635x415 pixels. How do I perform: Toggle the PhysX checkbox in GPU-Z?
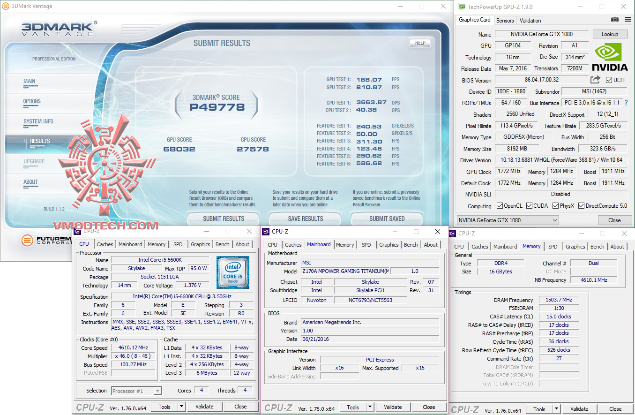pos(555,205)
